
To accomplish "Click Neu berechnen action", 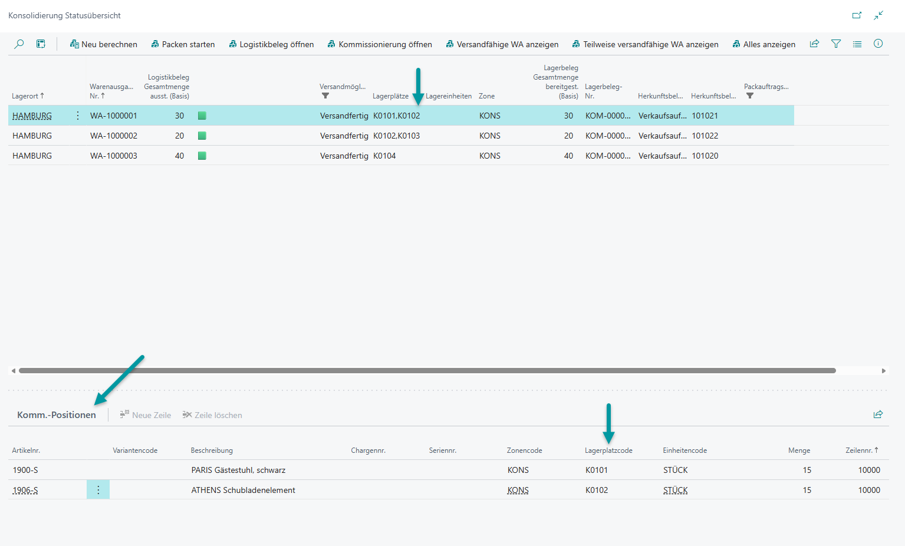I will point(104,44).
